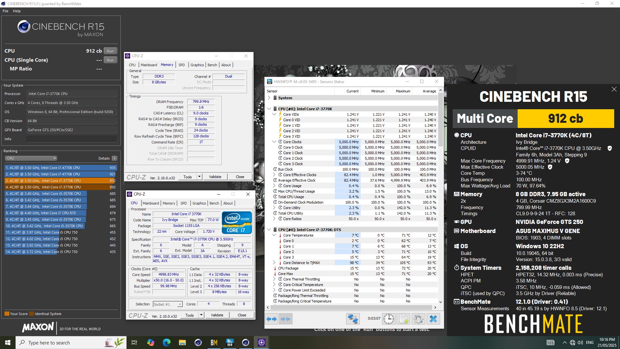Screen dimensions: 620x349
Task: Click touch keyboard tray icon
Action: [x=550, y=343]
